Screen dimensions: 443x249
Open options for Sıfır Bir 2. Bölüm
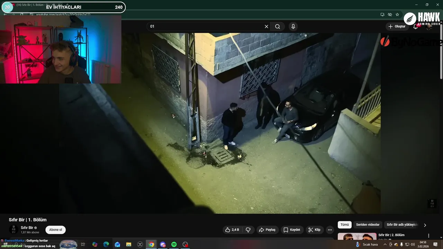click(429, 236)
